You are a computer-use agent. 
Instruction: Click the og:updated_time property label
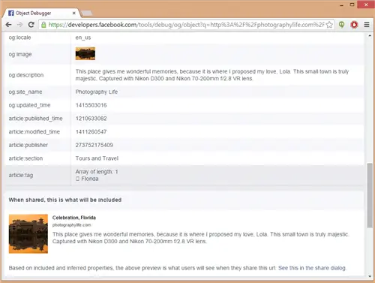tap(29, 105)
